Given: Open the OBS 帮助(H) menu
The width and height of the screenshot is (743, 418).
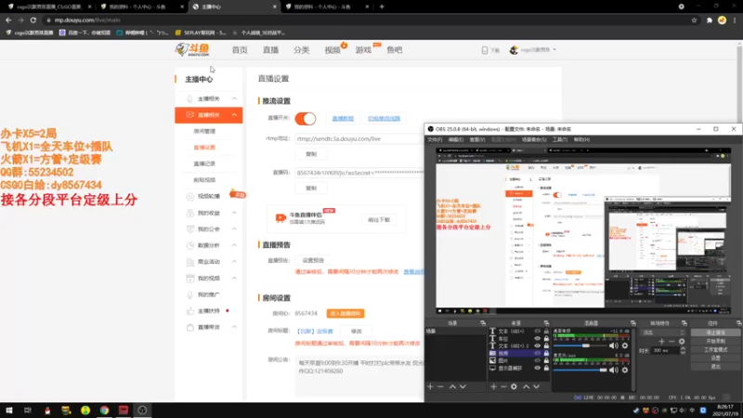Looking at the screenshot, I should tap(581, 140).
